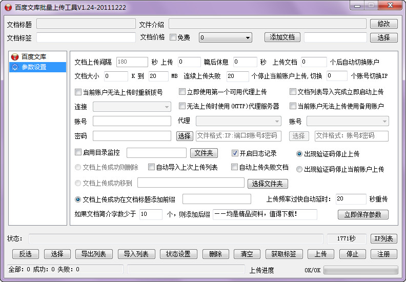
Task: Click 立即保存参数 button
Action: click(x=363, y=214)
